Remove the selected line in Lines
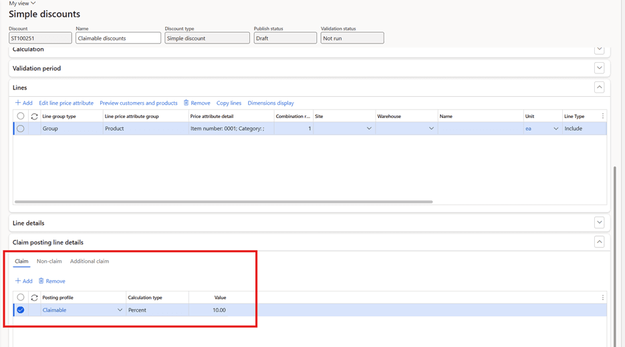This screenshot has width=625, height=347. click(x=197, y=103)
